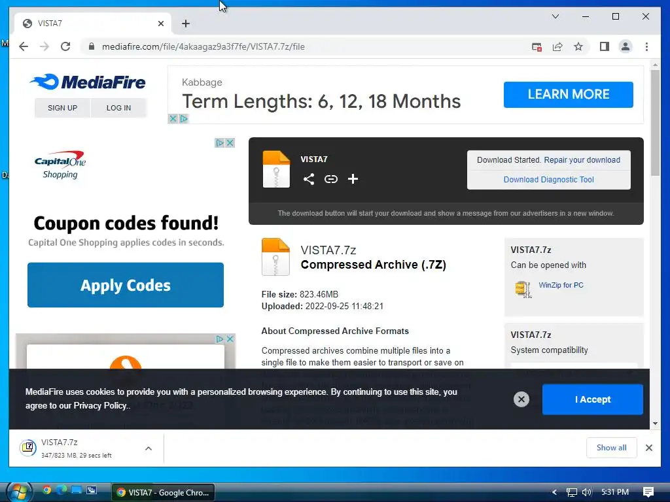The height and width of the screenshot is (502, 670).
Task: Click I Accept on cookie notice
Action: coord(592,399)
